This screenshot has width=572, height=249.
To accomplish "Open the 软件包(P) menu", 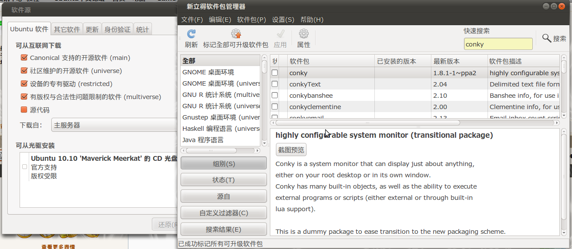I will (x=252, y=20).
